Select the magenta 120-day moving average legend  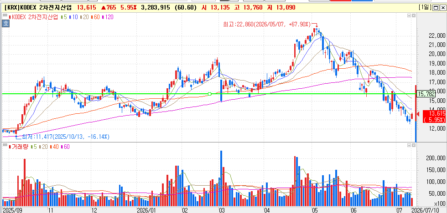click(x=107, y=17)
